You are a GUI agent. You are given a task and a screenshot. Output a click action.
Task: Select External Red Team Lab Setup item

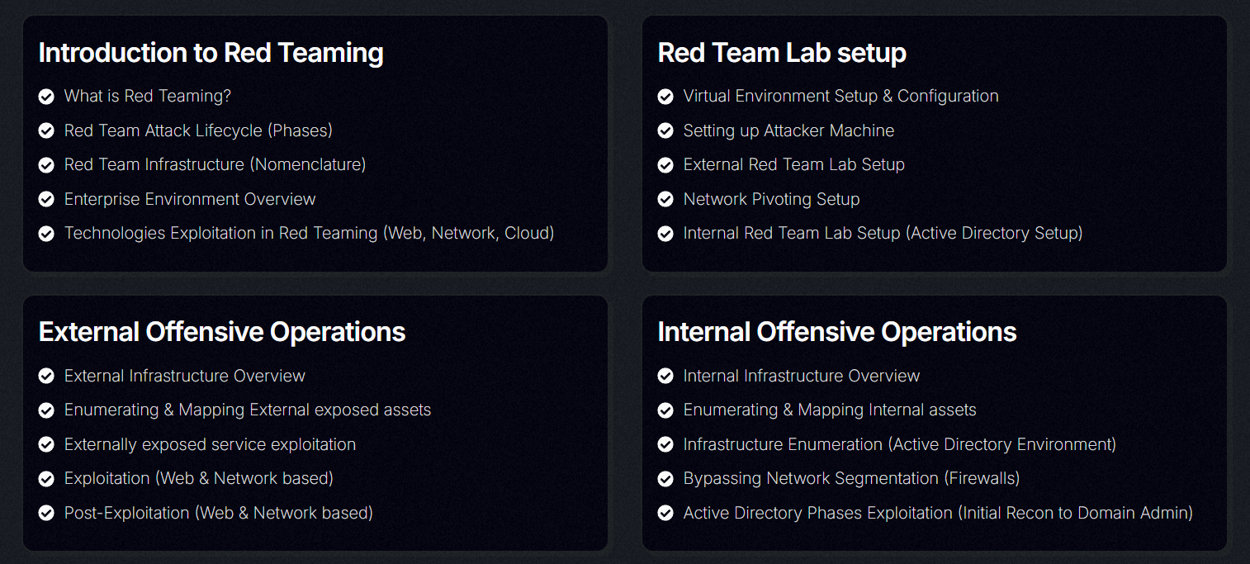click(793, 164)
